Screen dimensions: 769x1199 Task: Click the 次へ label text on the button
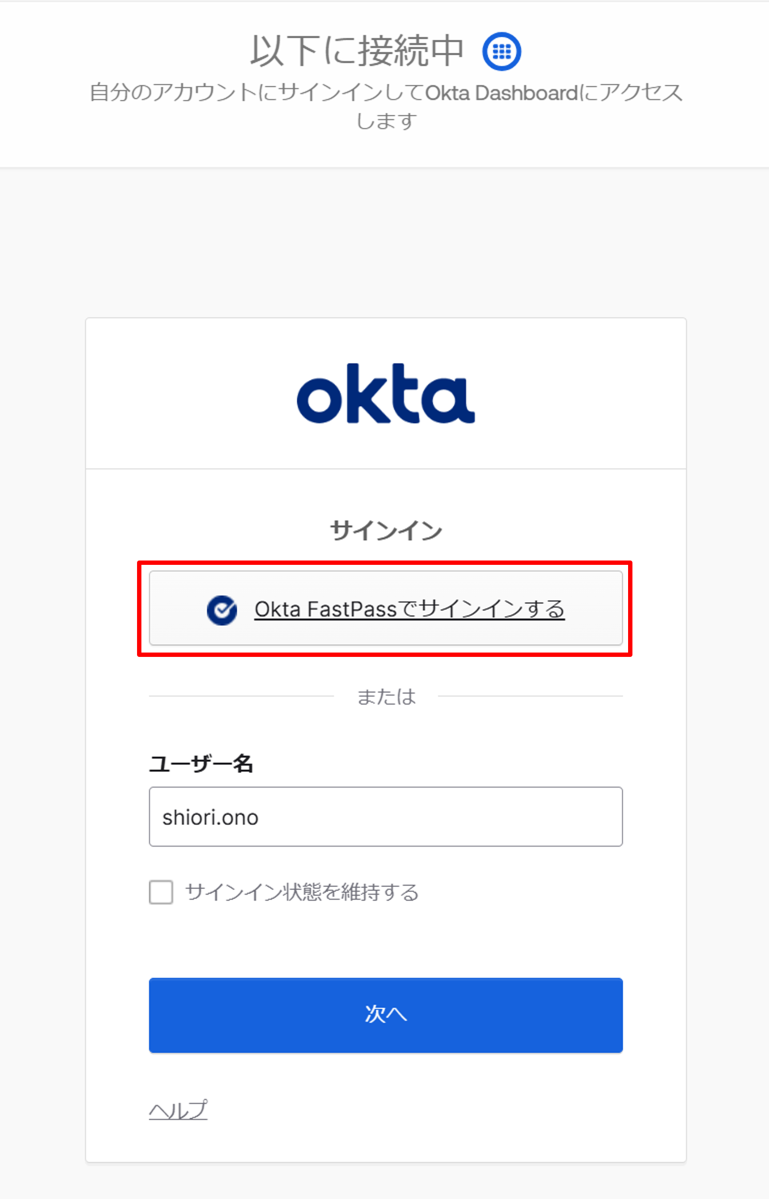pyautogui.click(x=386, y=1014)
